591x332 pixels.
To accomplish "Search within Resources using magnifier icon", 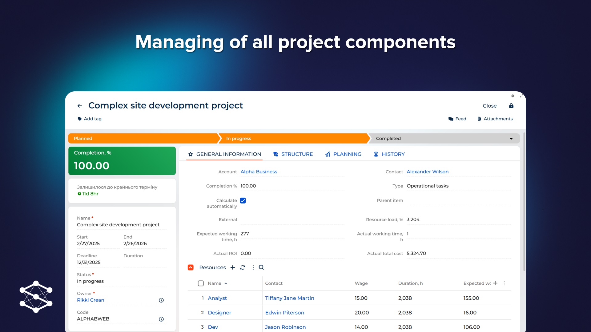I will 261,267.
